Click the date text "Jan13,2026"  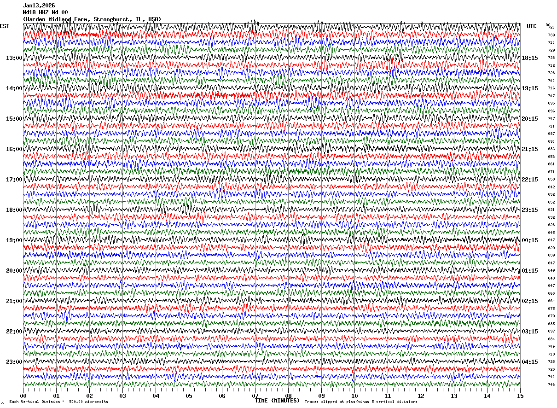[39, 6]
